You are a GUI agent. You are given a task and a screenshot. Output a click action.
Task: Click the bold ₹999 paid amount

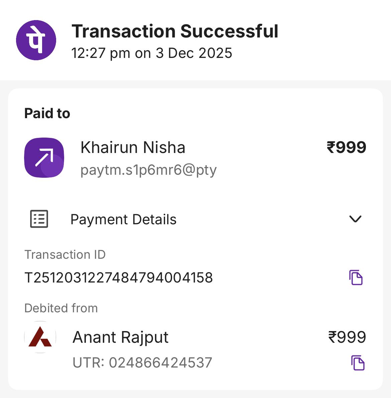pyautogui.click(x=346, y=148)
